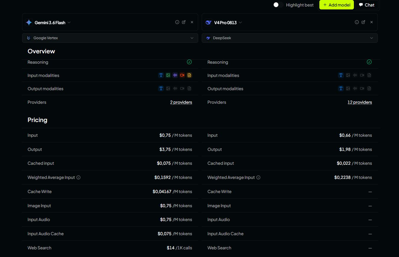Click V4 Pro's text output modality icon
399x257 pixels.
pyautogui.click(x=341, y=88)
